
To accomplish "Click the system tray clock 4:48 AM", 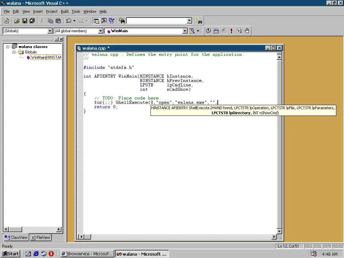I will click(330, 254).
